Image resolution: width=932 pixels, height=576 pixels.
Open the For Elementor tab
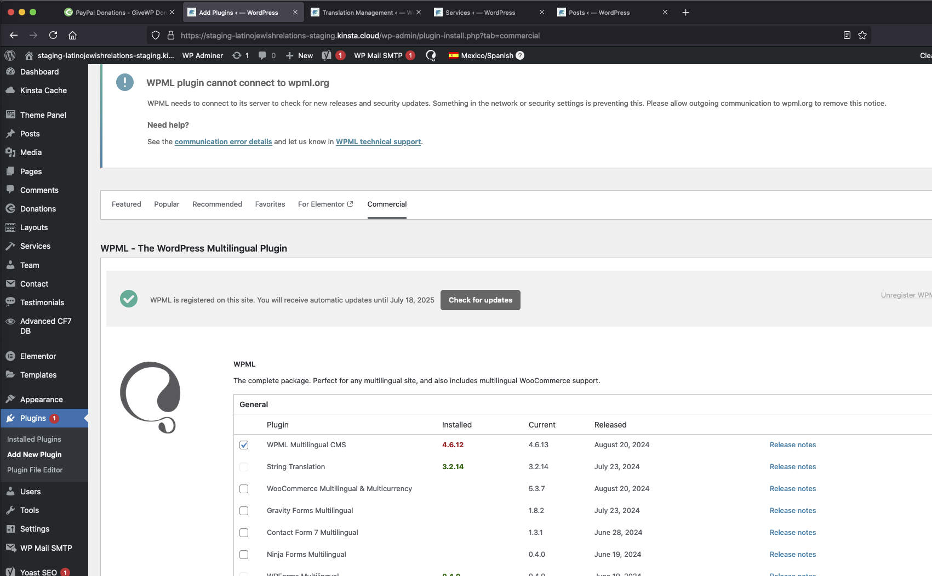click(325, 204)
